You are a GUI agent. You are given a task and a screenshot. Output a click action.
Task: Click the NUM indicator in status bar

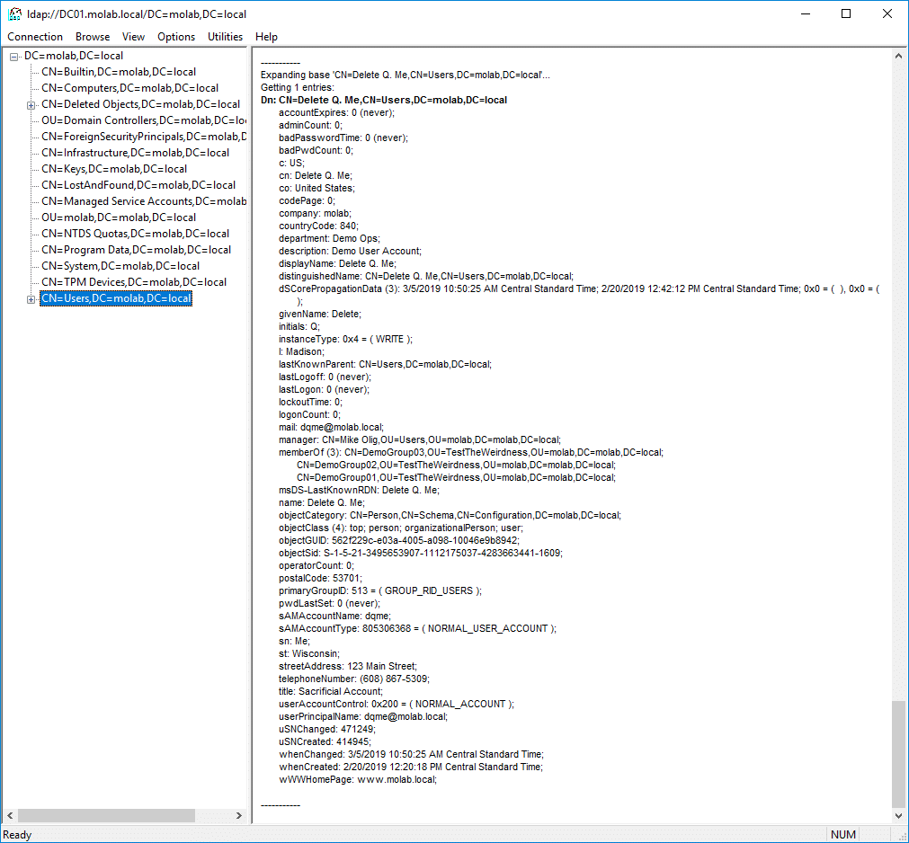pos(842,835)
